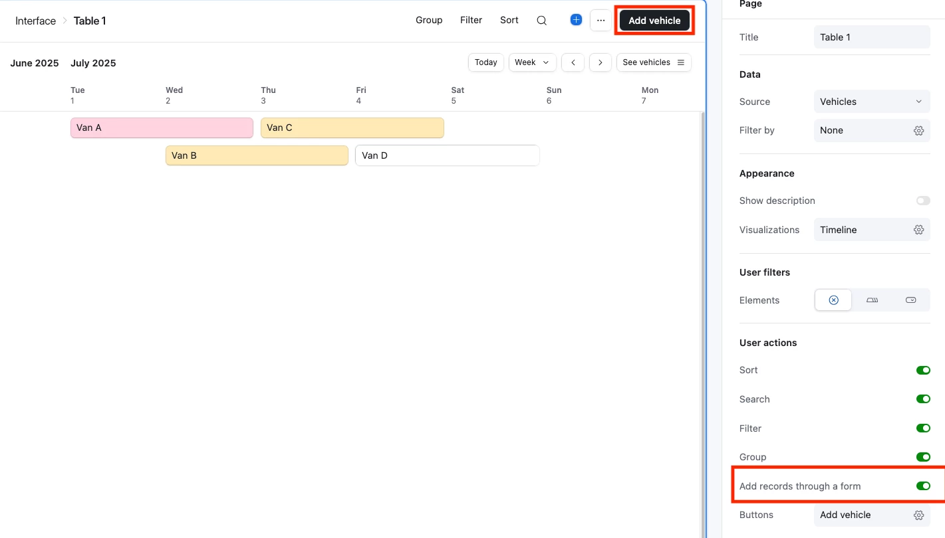Open the three-dots more options button
945x538 pixels.
coord(601,21)
